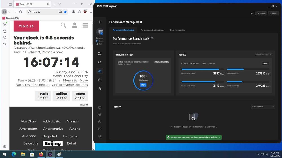Viewport: 282px width, 158px height.
Task: Open the Windows Start menu
Action: pyautogui.click(x=4, y=154)
